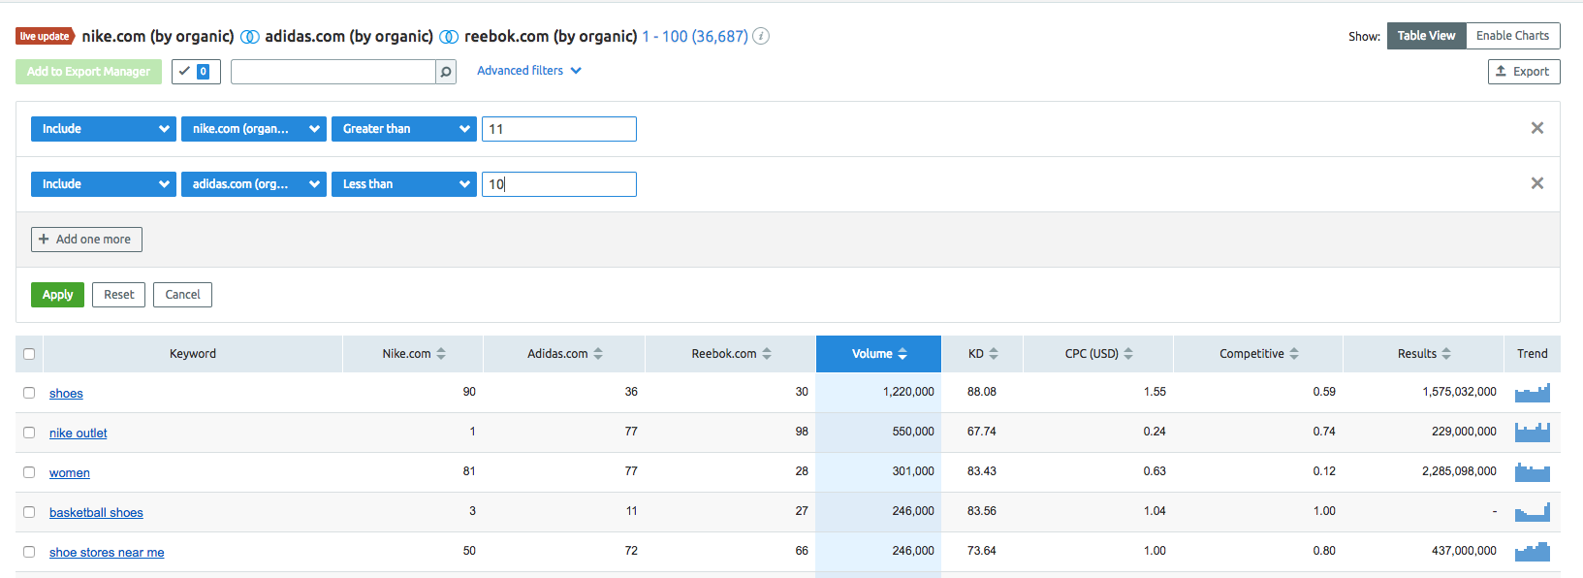Open the women keyword link
The image size is (1583, 578).
point(70,473)
